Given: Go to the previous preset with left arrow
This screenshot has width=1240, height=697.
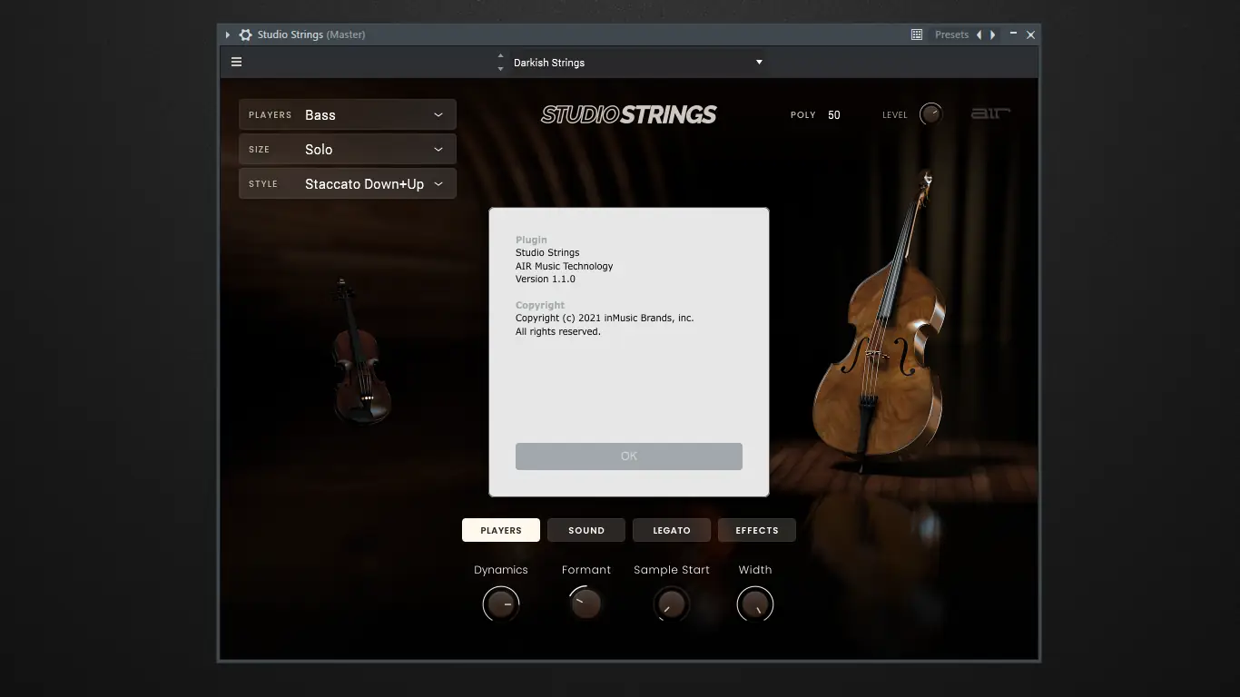Looking at the screenshot, I should coord(979,34).
